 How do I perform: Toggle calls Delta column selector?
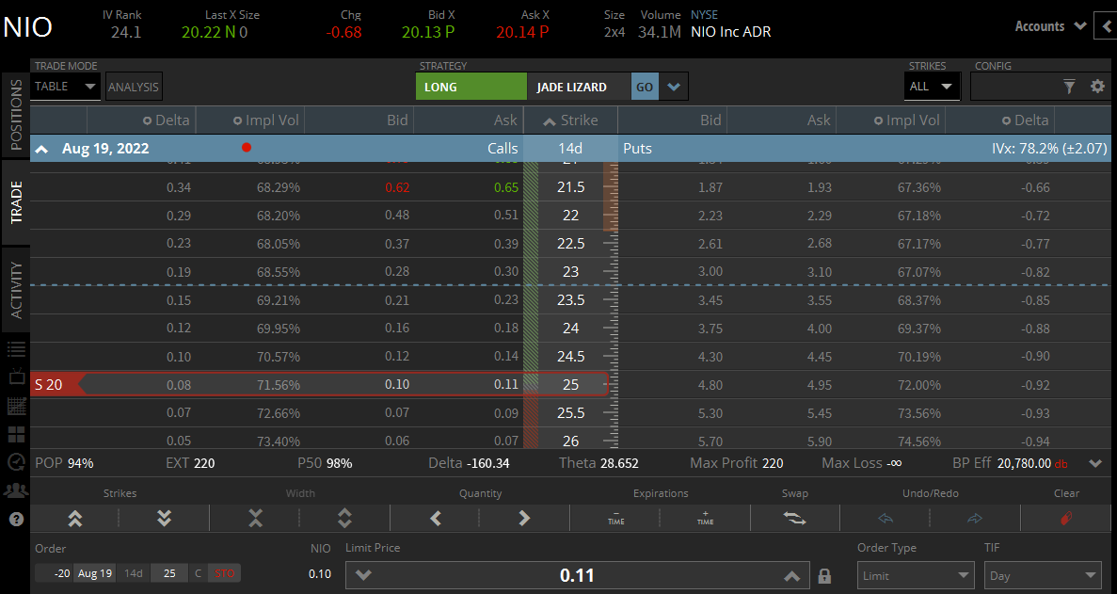pos(147,120)
